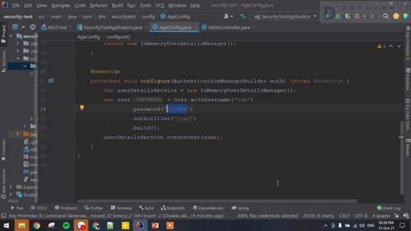
Task: Collapse the src folder in project tree
Action: point(18,58)
